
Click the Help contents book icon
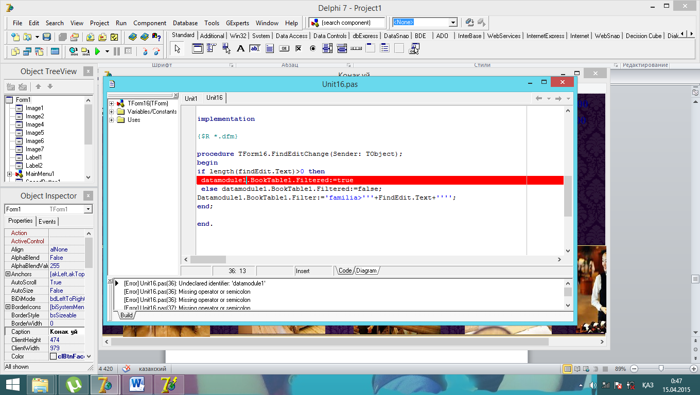pyautogui.click(x=133, y=37)
